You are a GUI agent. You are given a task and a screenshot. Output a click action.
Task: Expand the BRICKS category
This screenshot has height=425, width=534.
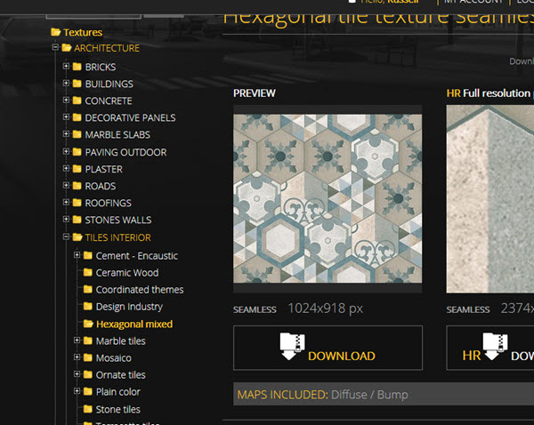click(x=66, y=67)
